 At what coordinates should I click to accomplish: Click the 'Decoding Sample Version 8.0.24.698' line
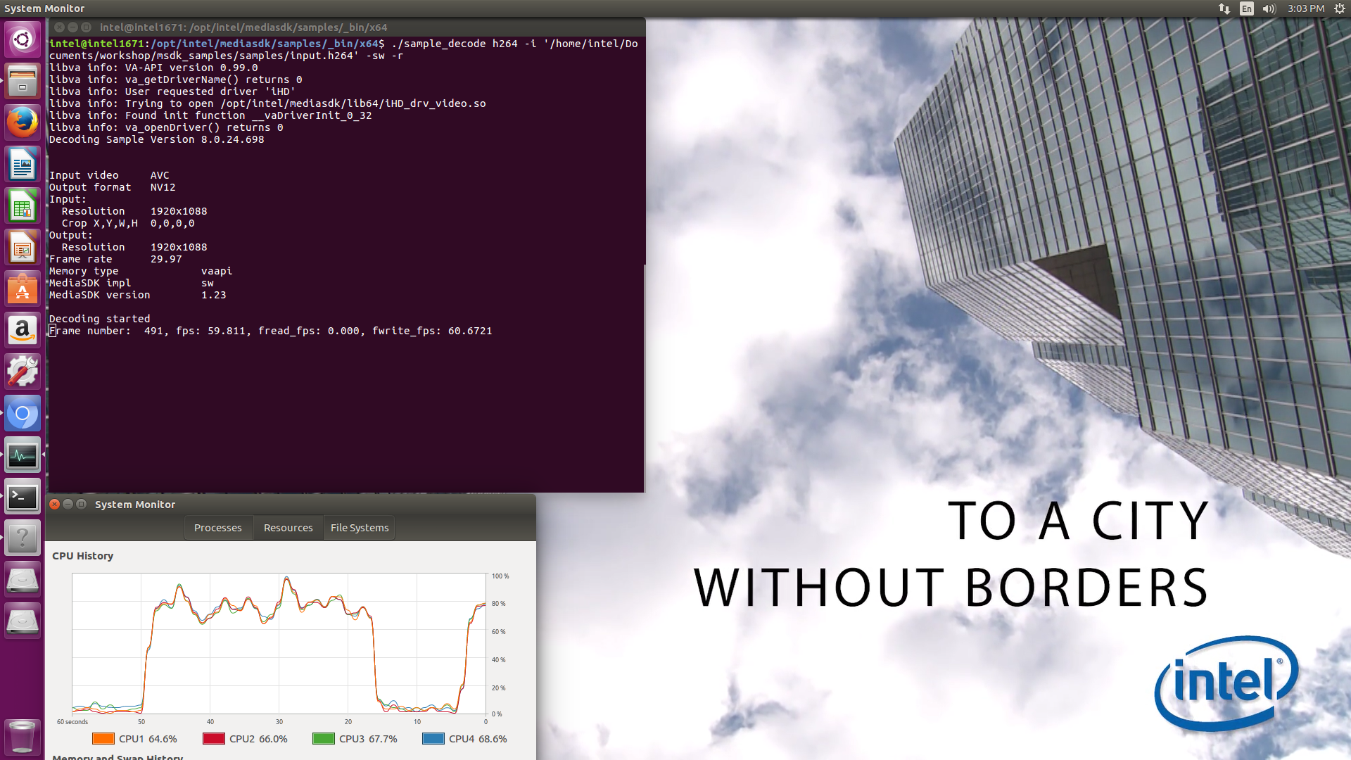[x=156, y=139]
